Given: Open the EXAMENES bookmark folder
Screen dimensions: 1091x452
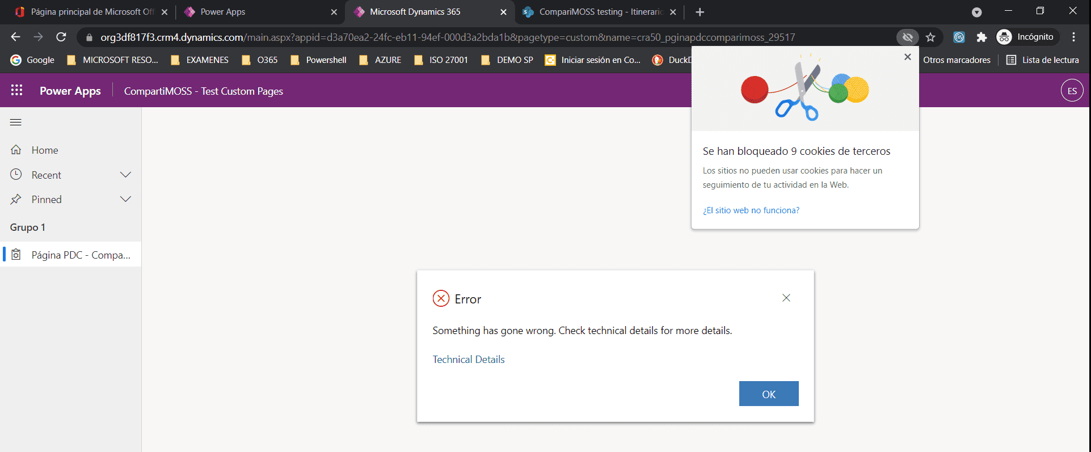Looking at the screenshot, I should click(x=199, y=60).
